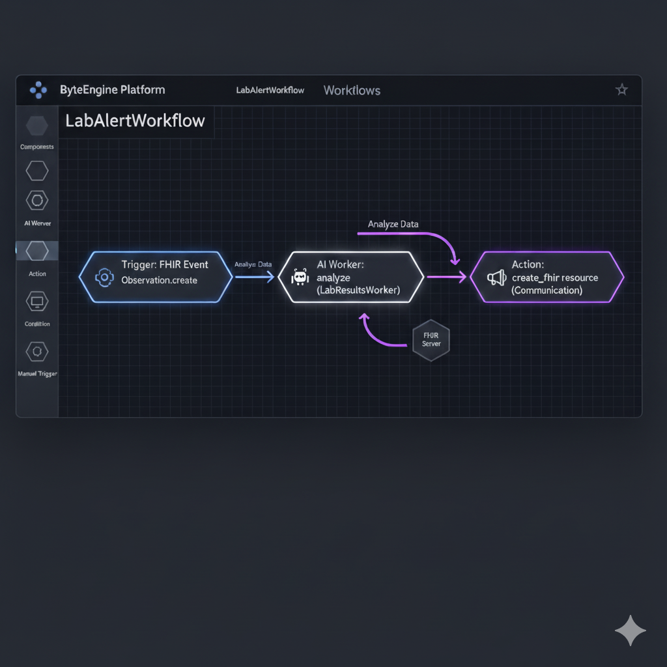The image size is (667, 667).
Task: Expand the FHIR Server node
Action: 431,339
